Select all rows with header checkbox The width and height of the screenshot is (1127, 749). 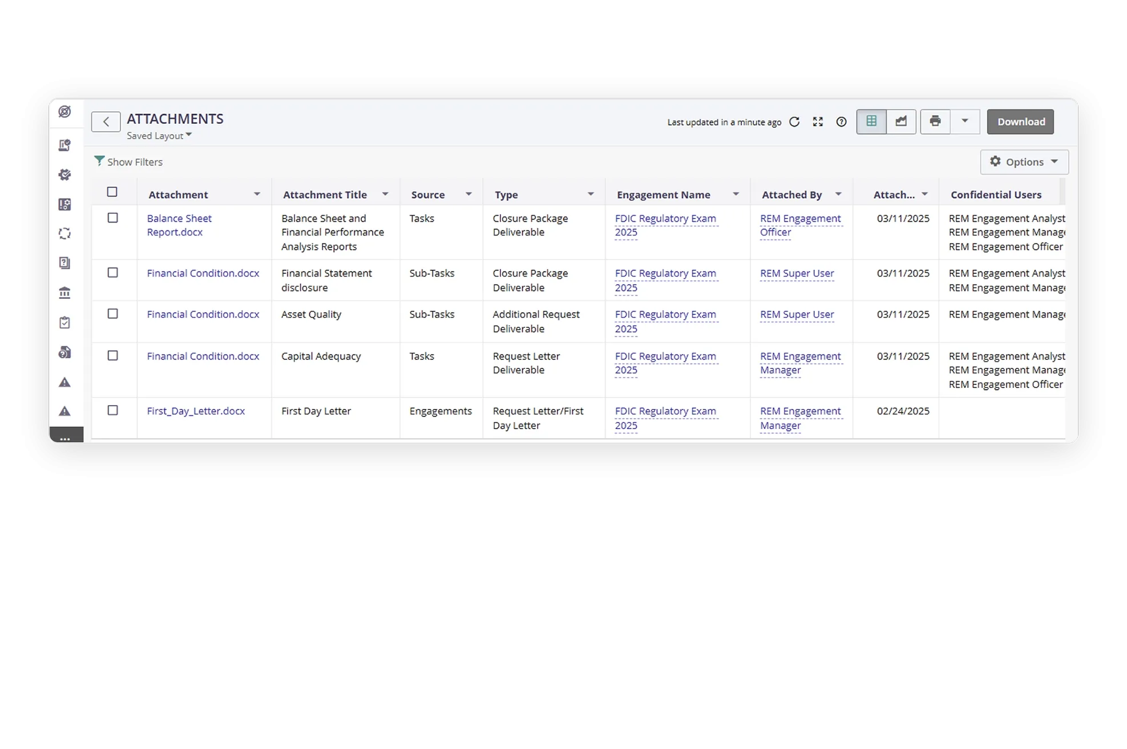[x=112, y=192]
